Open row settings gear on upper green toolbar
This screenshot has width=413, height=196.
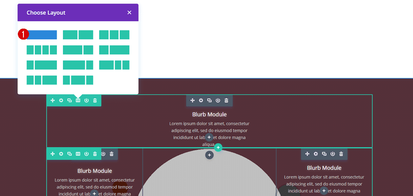61,100
